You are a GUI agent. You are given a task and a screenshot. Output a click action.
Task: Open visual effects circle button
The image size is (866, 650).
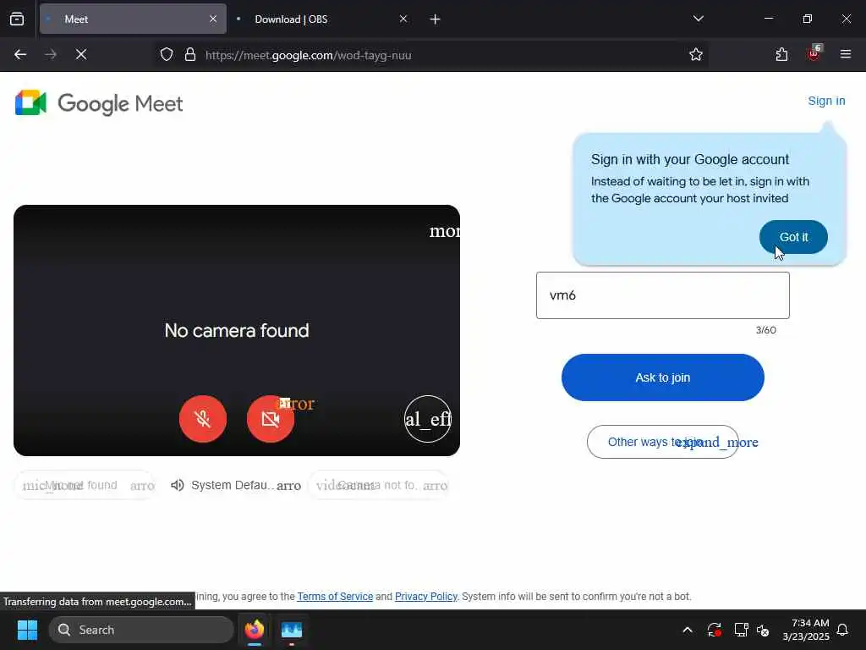[x=427, y=419]
